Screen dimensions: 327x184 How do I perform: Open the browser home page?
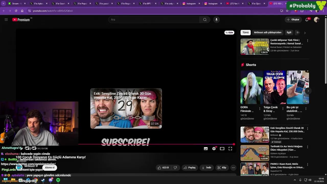click(x=22, y=11)
